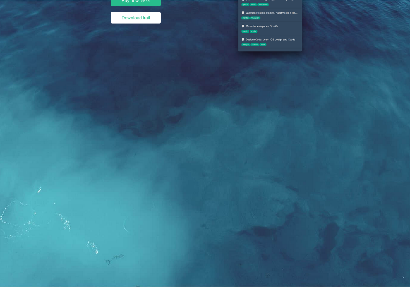
Task: Click the bookmark icon beside Music for everyone
Action: pyautogui.click(x=243, y=26)
